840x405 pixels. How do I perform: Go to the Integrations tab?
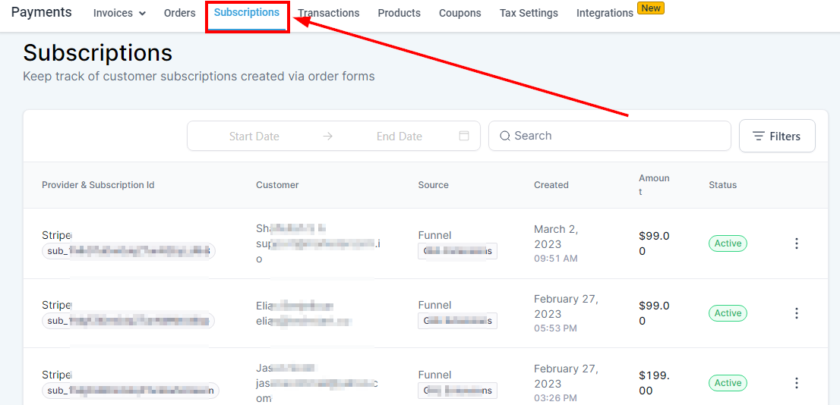[605, 14]
